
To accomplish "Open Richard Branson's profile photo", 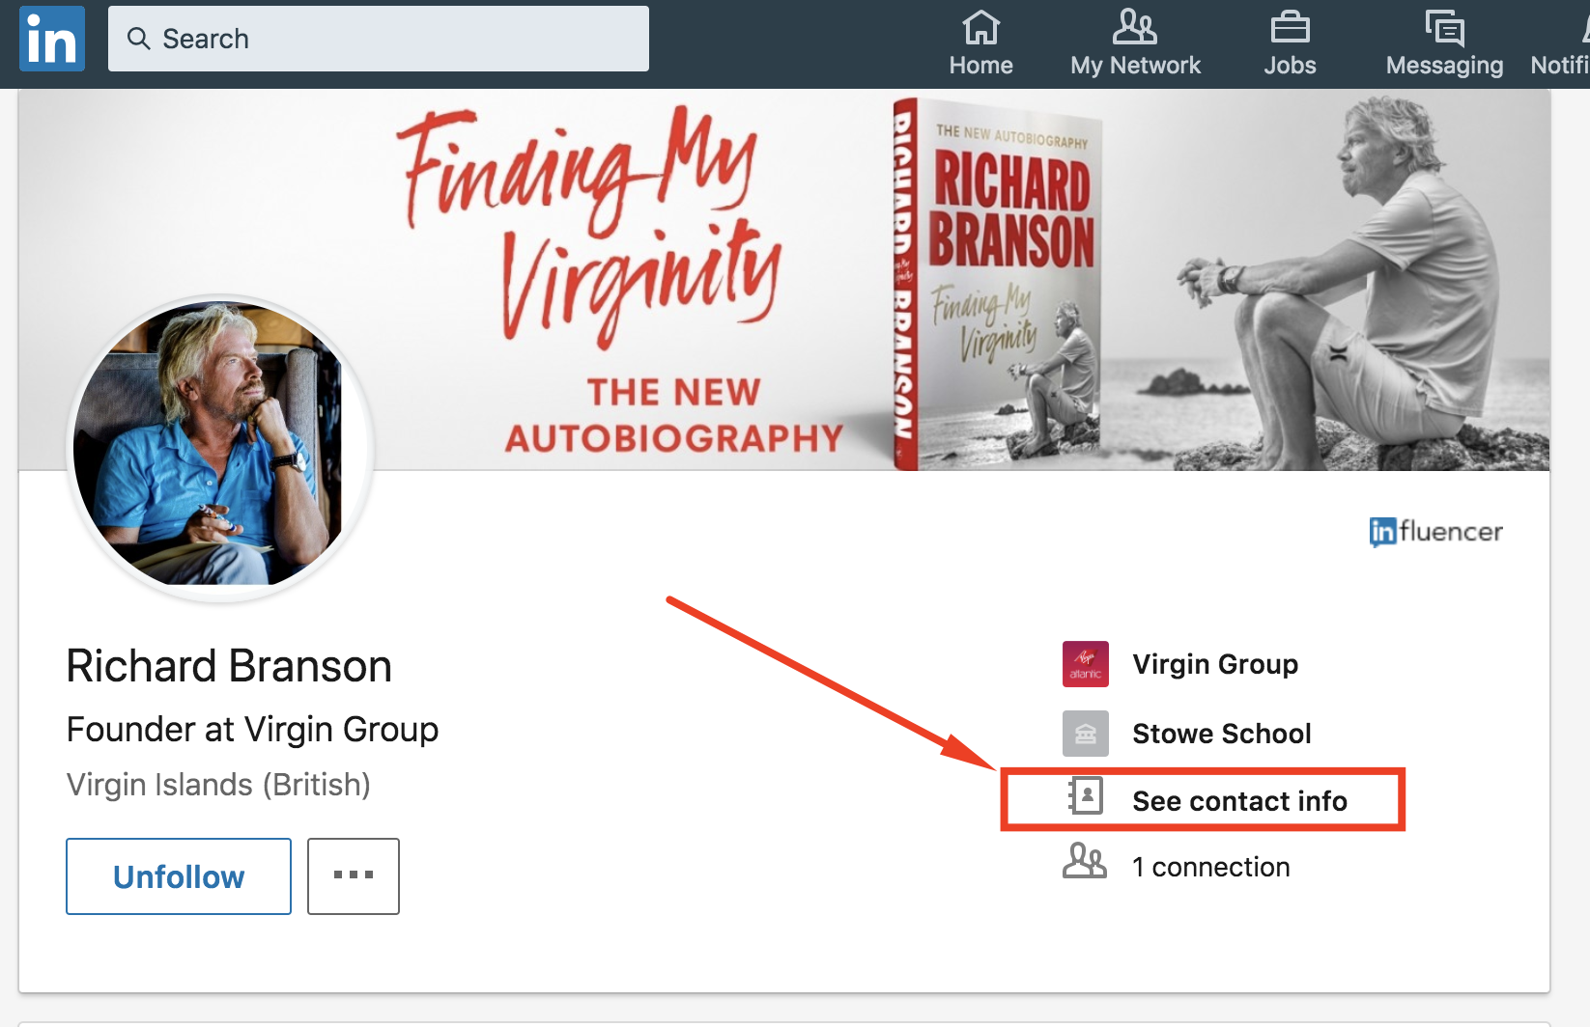I will pyautogui.click(x=220, y=448).
